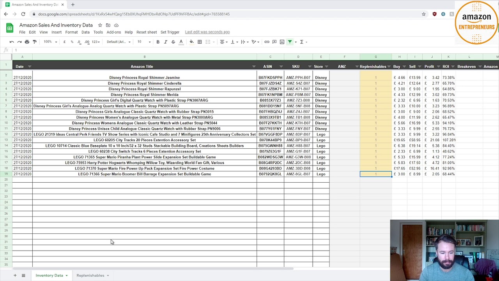Choose a cell fill color
The width and height of the screenshot is (499, 281).
pyautogui.click(x=191, y=42)
